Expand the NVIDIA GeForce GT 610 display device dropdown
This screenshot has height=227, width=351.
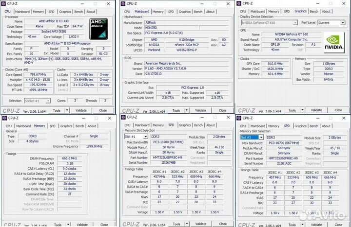[x=295, y=23]
